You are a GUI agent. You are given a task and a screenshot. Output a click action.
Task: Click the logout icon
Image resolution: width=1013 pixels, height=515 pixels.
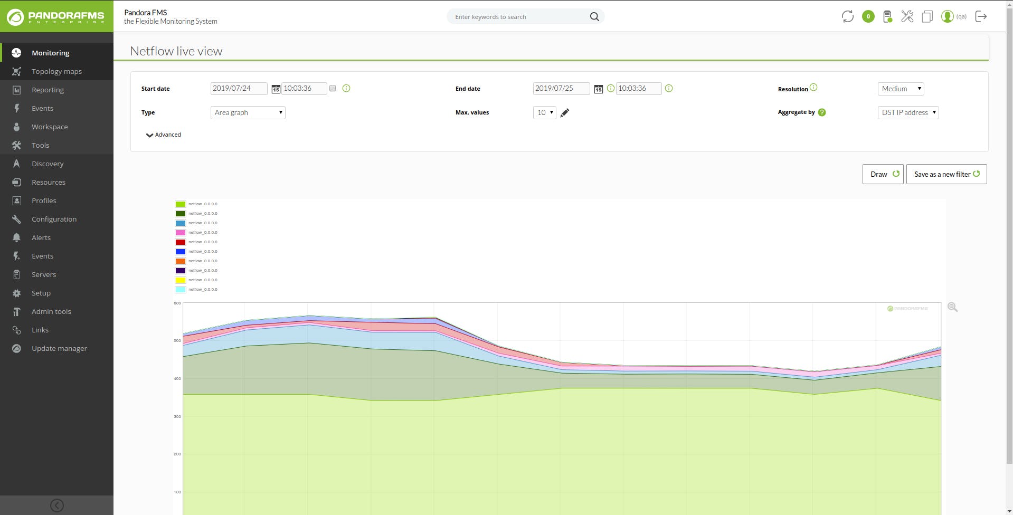[981, 16]
